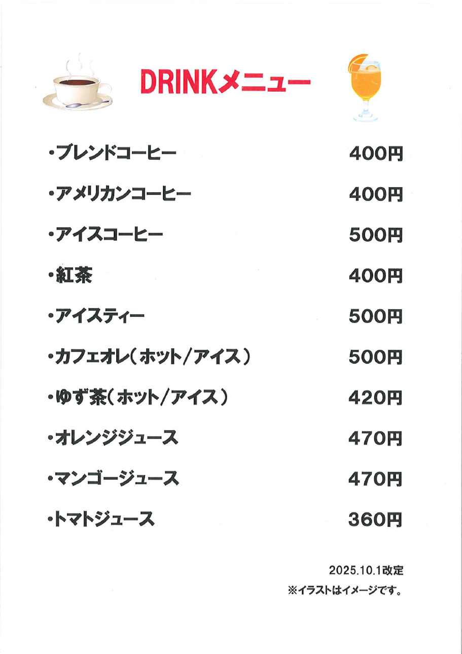Viewport: 462px width, 654px height.
Task: Select the ブレンドコーヒー menu item
Action: 112,152
